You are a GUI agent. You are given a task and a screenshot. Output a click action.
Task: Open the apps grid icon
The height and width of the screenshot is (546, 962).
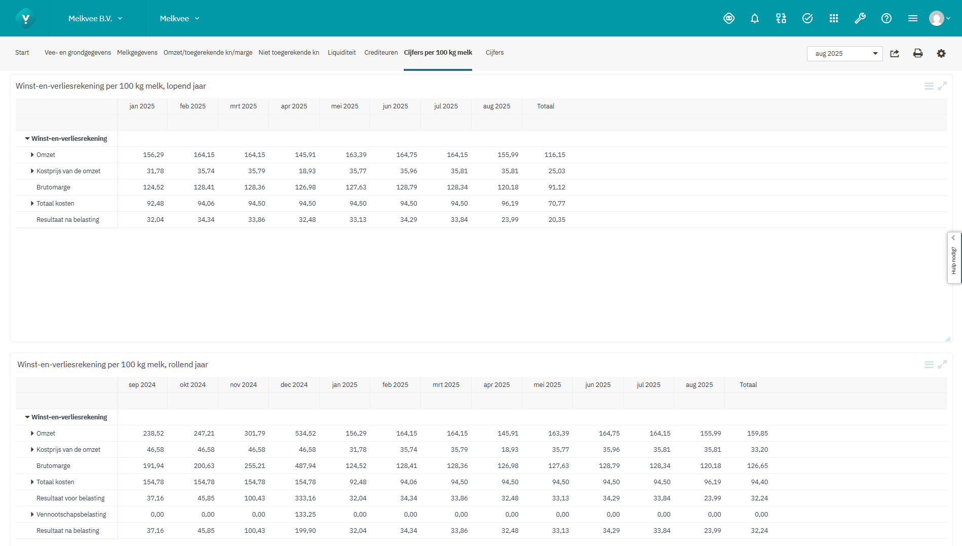pyautogui.click(x=833, y=19)
